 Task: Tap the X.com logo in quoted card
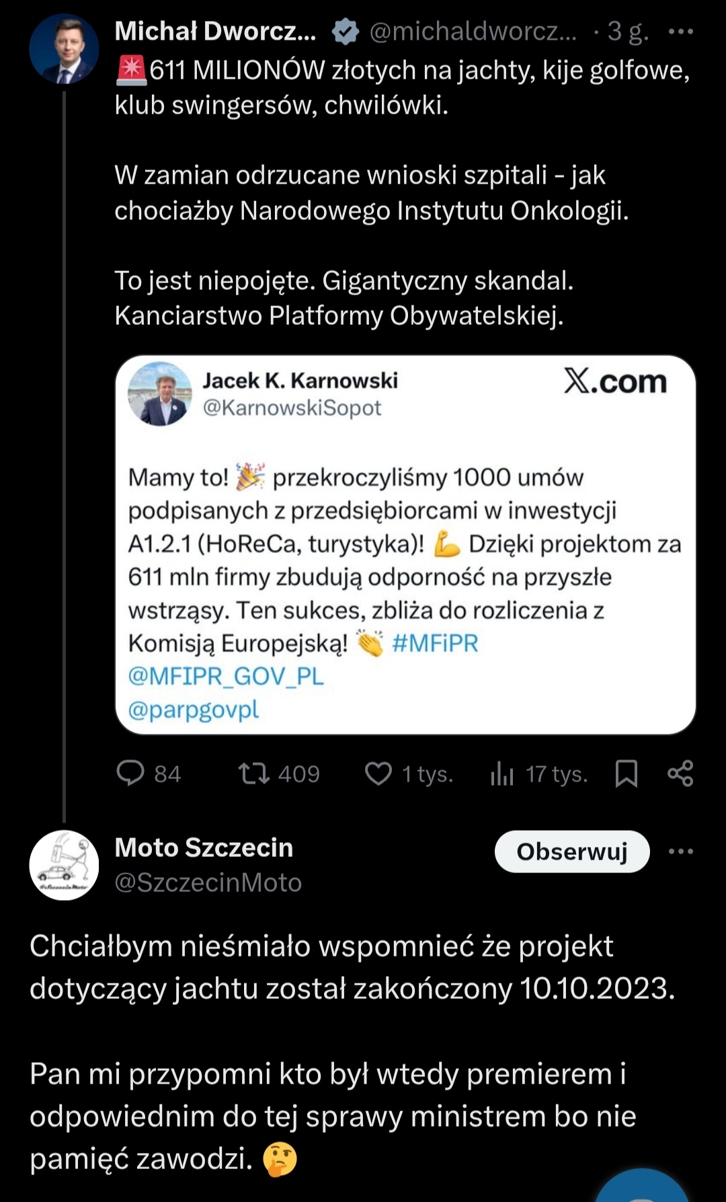pyautogui.click(x=615, y=381)
